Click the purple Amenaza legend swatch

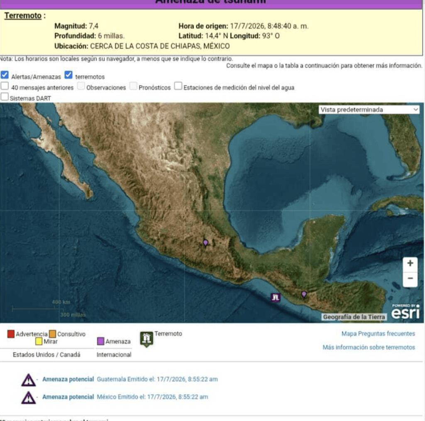tap(100, 341)
